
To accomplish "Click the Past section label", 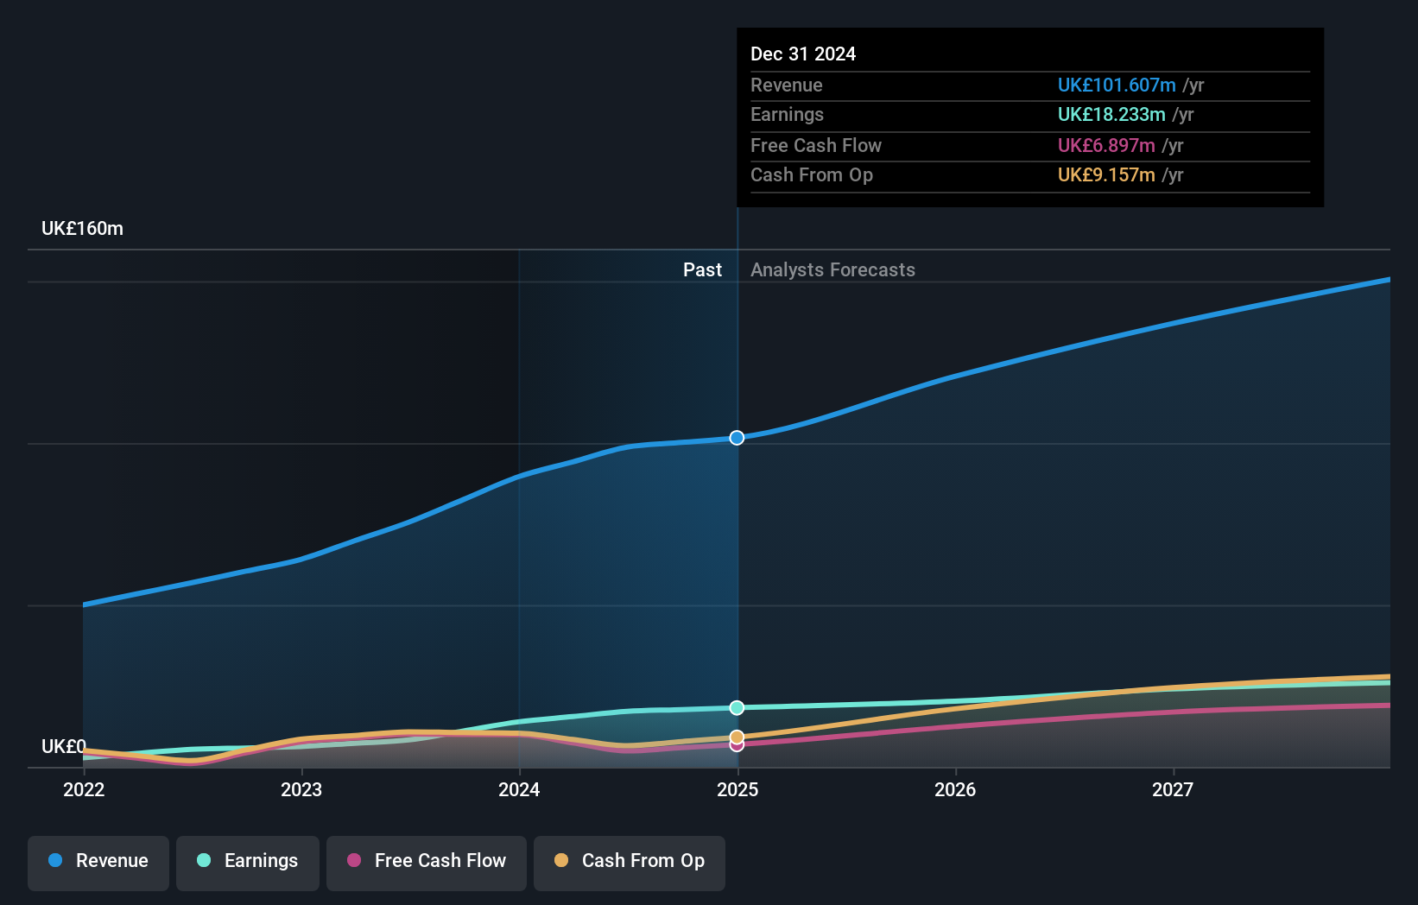I will pos(702,269).
